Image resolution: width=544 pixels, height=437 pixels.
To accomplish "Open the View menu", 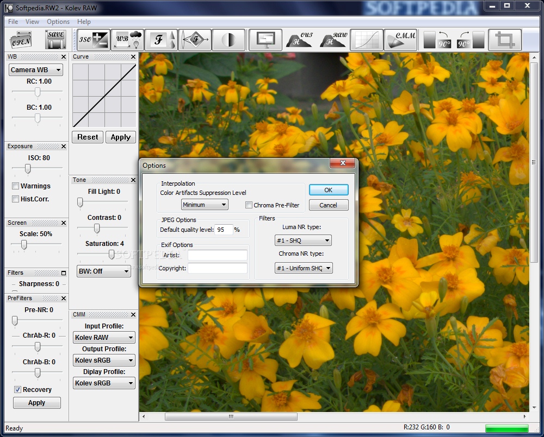I will (x=32, y=22).
